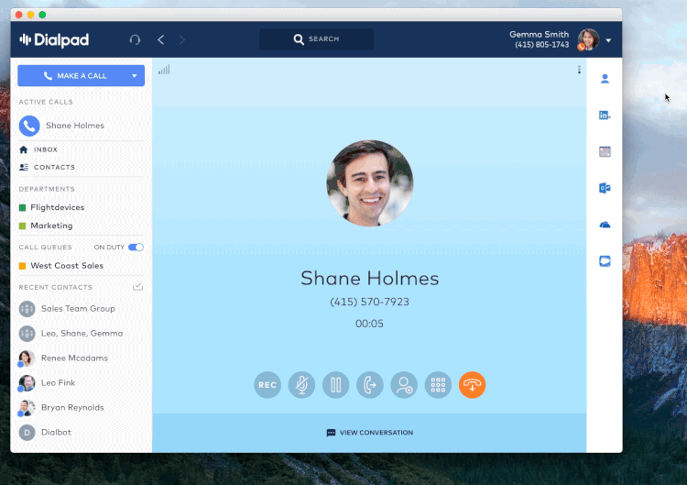Click the Sales Team Group avatar icon
The image size is (687, 485).
(27, 309)
